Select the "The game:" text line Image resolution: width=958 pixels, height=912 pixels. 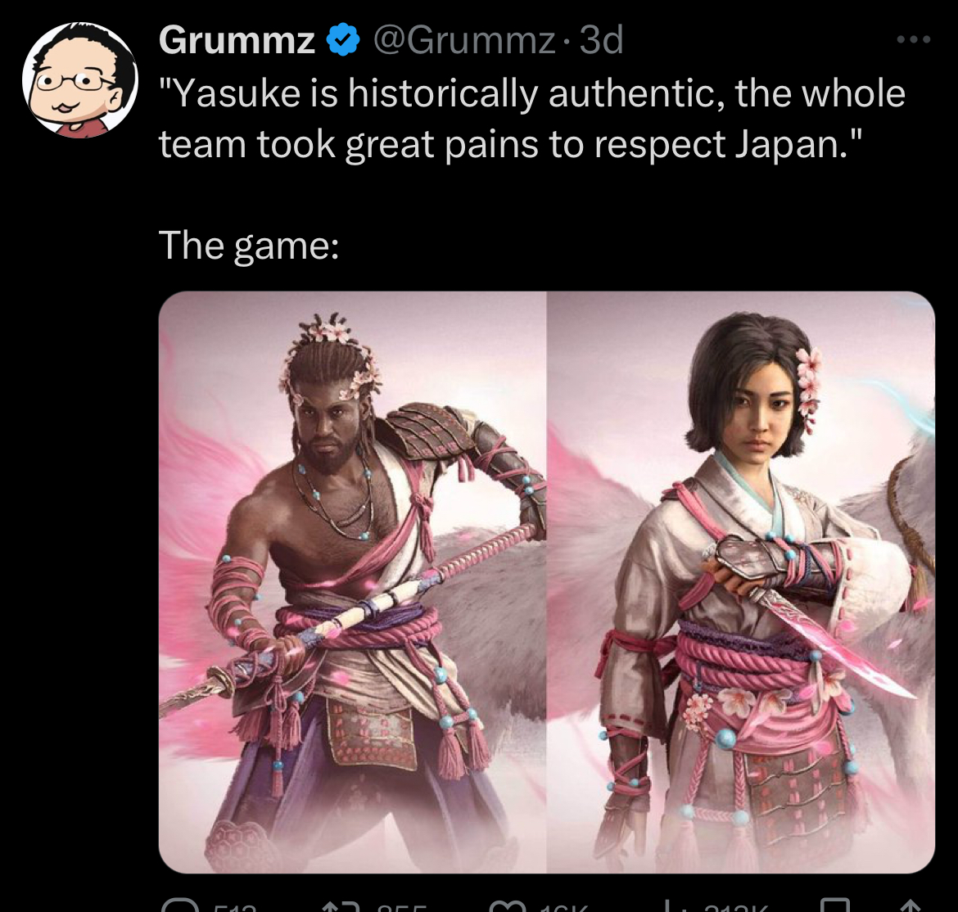click(x=249, y=246)
